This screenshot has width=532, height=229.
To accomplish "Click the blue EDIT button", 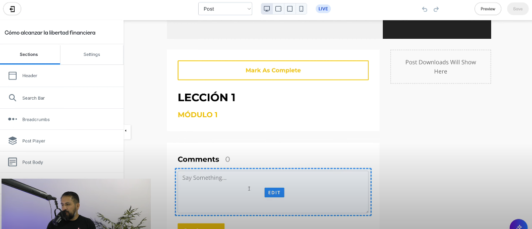I will tap(274, 192).
